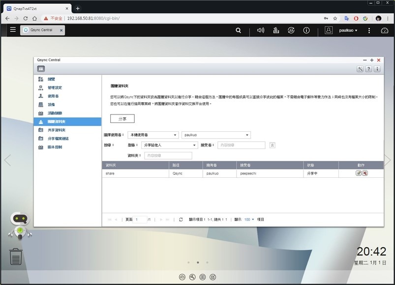Select 版本控制 in sidebar

point(67,147)
